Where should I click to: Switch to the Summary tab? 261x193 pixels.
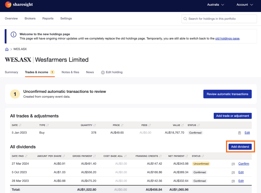click(x=11, y=72)
